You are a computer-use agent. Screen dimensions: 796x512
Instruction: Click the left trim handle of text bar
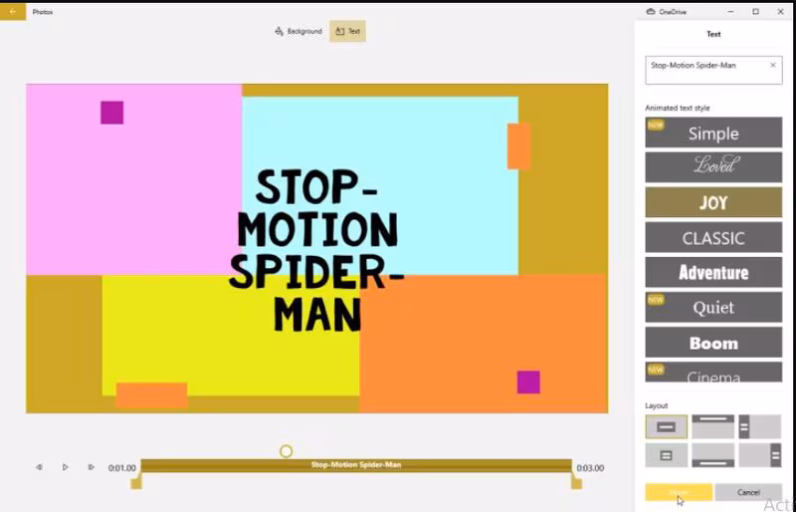pyautogui.click(x=135, y=482)
